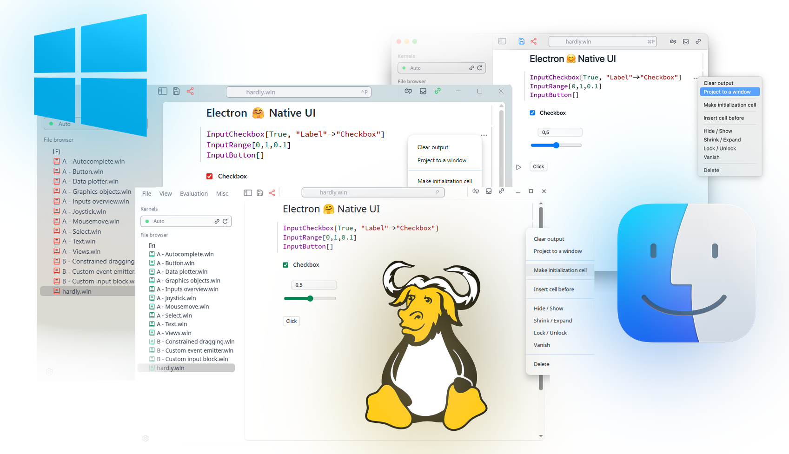Viewport: 789px width, 454px height.
Task: Click the green link icon in Windows toolbar
Action: (x=438, y=91)
